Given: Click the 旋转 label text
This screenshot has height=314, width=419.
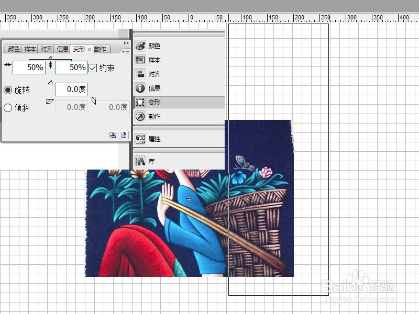Looking at the screenshot, I should click(x=22, y=90).
